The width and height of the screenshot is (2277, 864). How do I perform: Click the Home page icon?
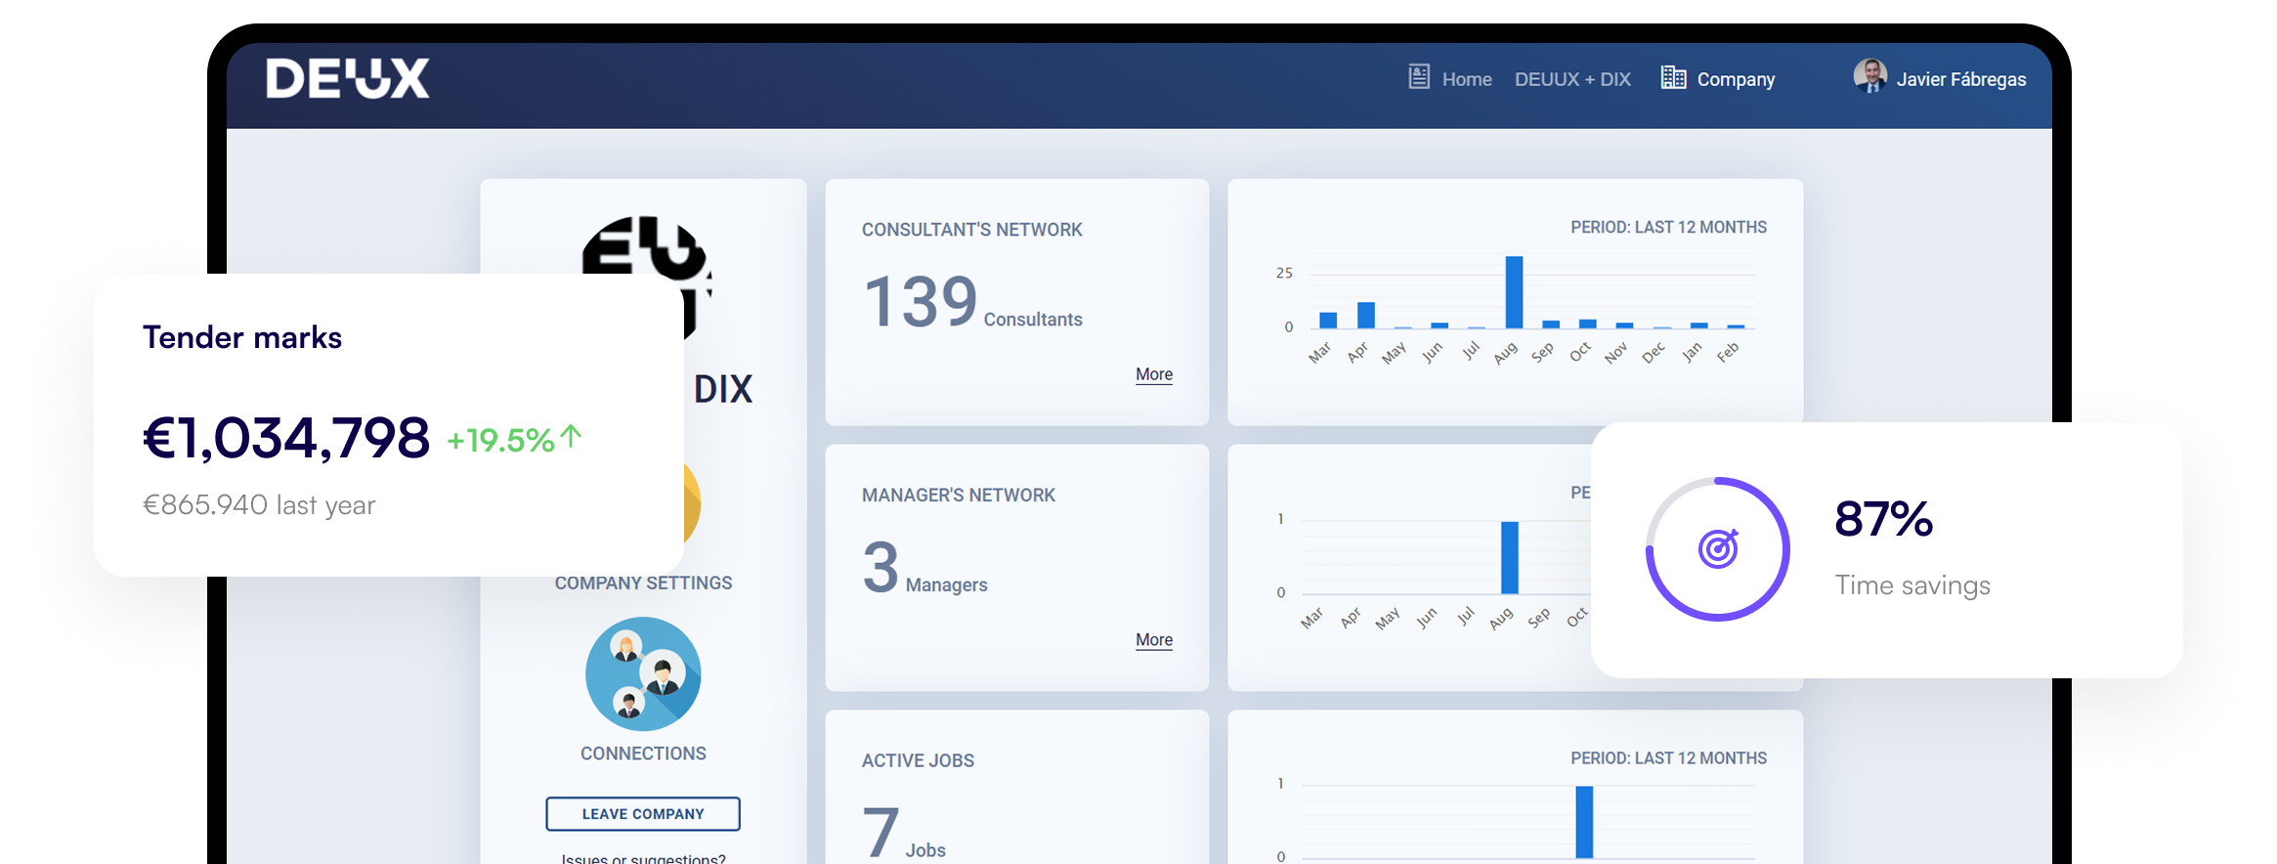pos(1419,77)
